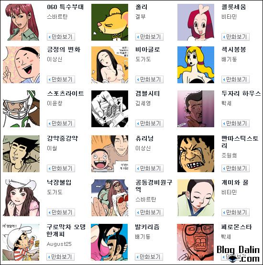Screen dimensions: 263x265
Task: Select the 스포츠라이트 football helmet thumbnail
Action: tap(22, 109)
